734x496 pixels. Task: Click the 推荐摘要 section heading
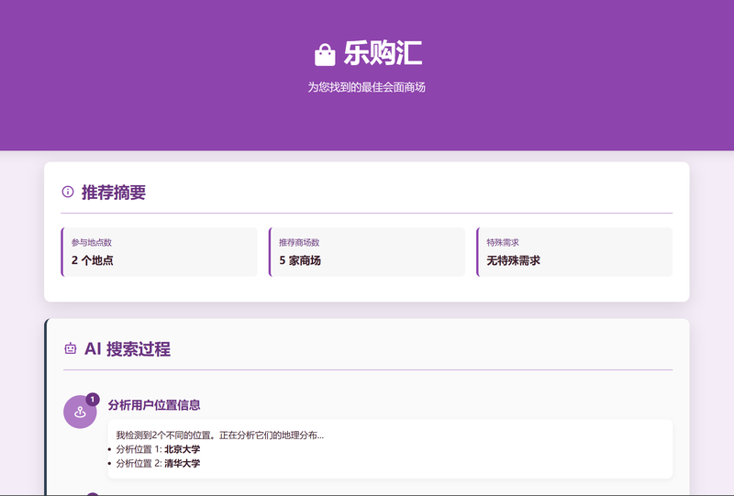point(114,193)
